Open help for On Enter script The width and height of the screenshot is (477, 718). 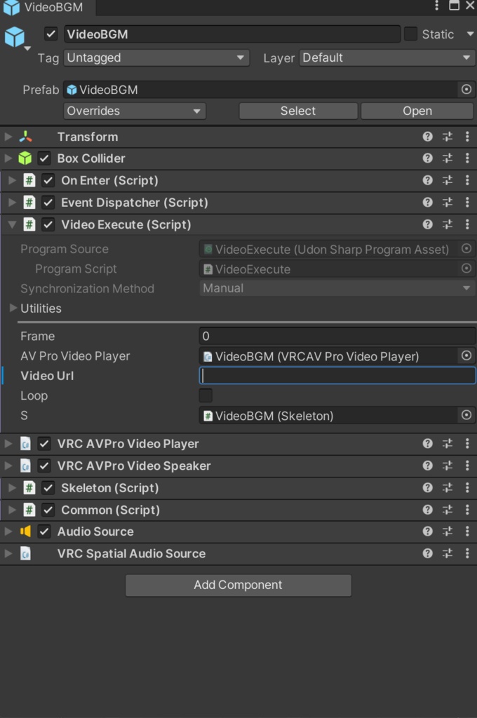pyautogui.click(x=427, y=180)
